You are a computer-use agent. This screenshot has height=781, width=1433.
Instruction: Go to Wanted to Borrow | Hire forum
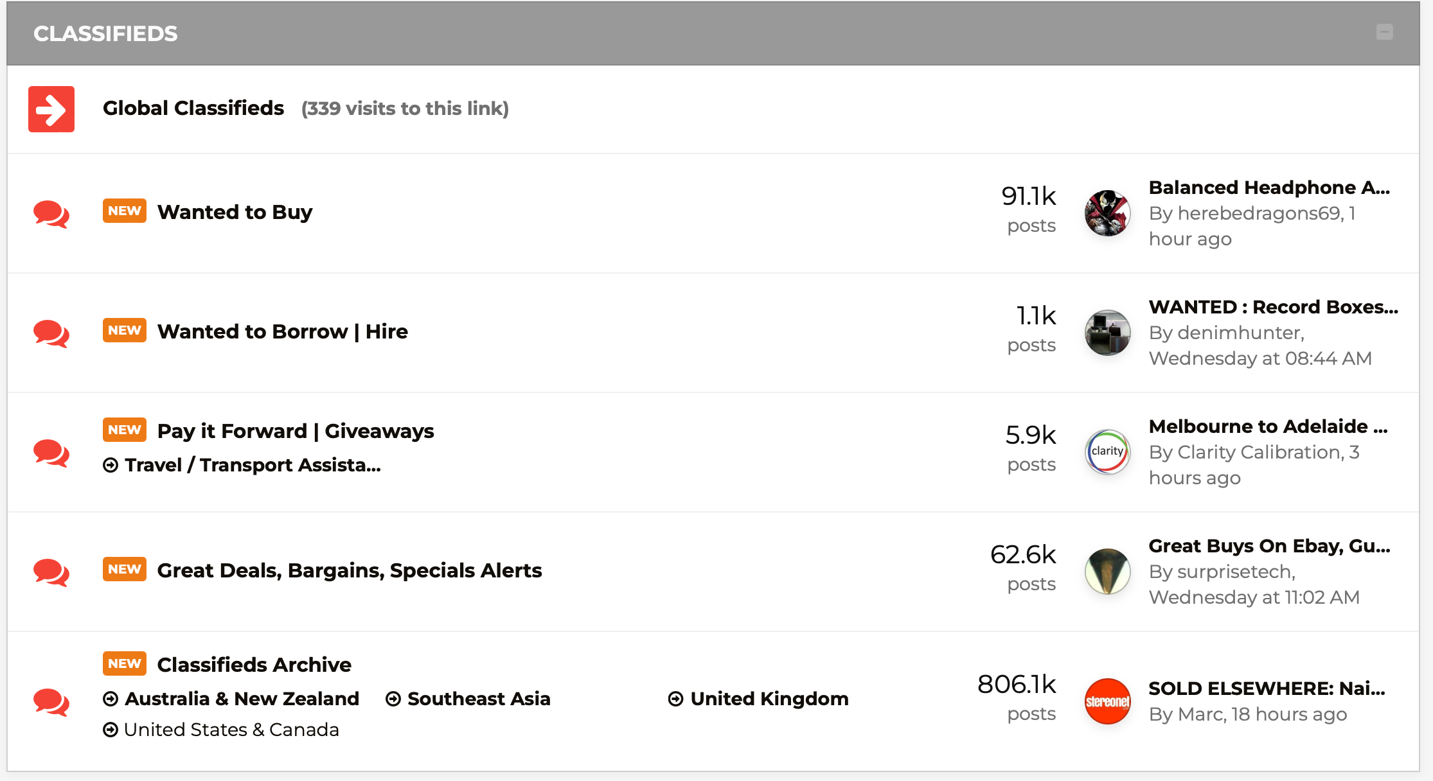[x=283, y=331]
